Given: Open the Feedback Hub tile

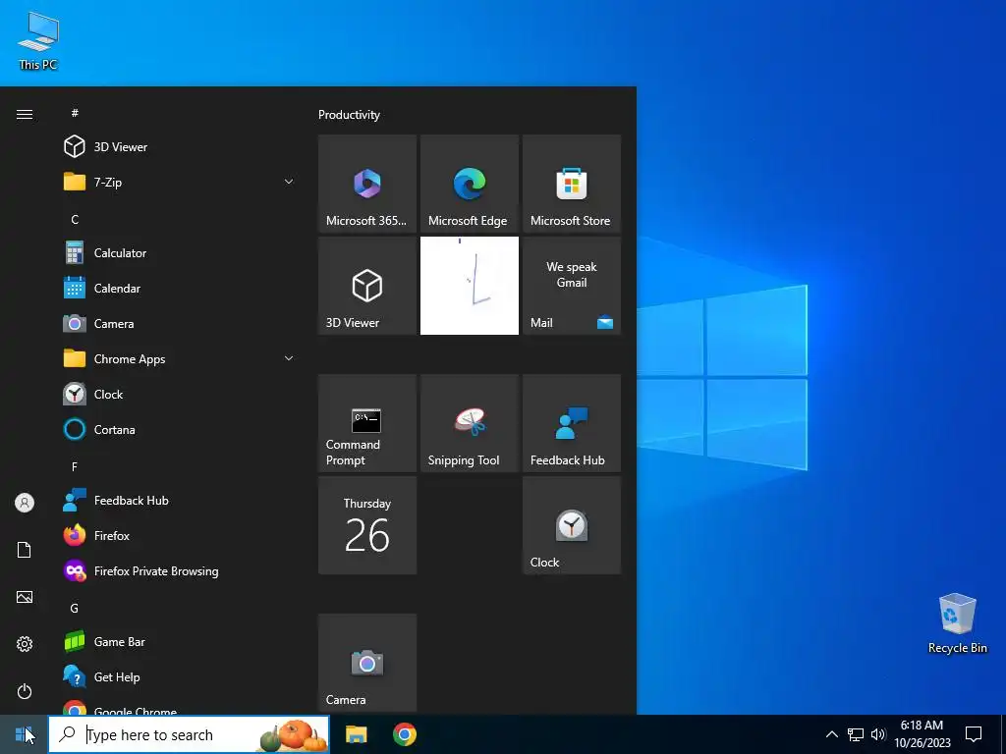Looking at the screenshot, I should [x=572, y=423].
